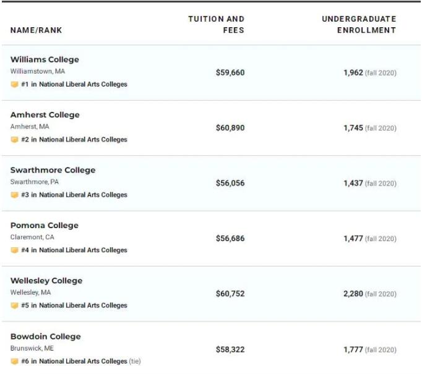This screenshot has height=374, width=422.
Task: Open the Bowdoin College link
Action: coord(45,336)
